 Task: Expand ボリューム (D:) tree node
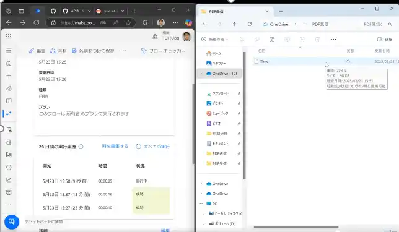point(204,223)
